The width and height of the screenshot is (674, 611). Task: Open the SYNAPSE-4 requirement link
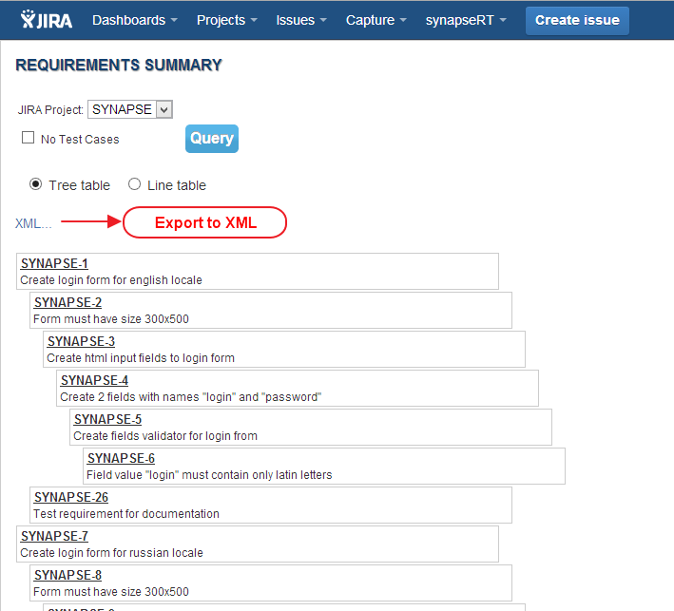click(x=94, y=380)
